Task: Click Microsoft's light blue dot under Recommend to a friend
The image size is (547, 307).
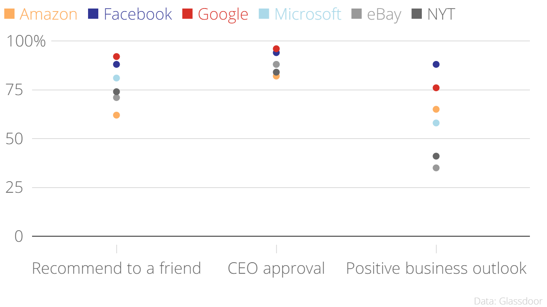Action: 116,78
